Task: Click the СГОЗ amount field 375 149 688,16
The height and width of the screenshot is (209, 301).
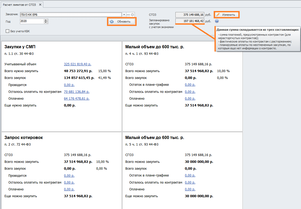Action: coord(190,15)
